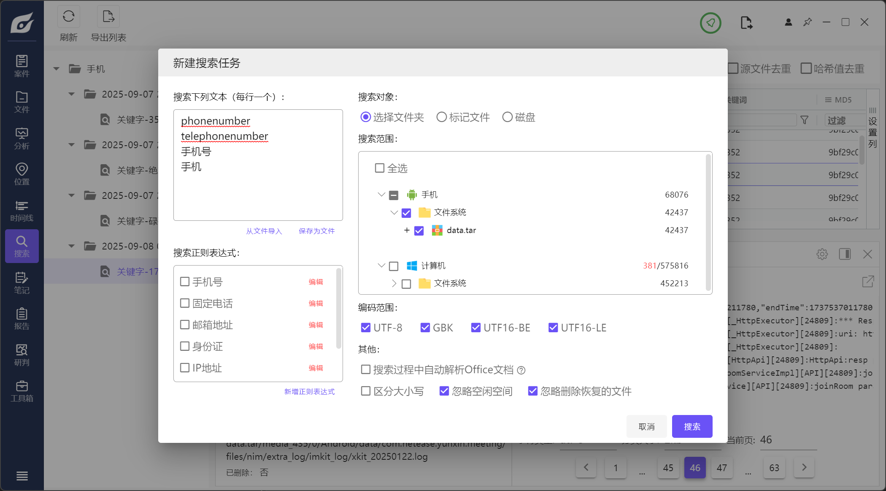The image size is (886, 491).
Task: Click the 从文件导入 link
Action: (x=264, y=231)
